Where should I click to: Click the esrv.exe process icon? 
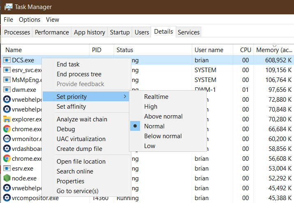[x=7, y=169]
